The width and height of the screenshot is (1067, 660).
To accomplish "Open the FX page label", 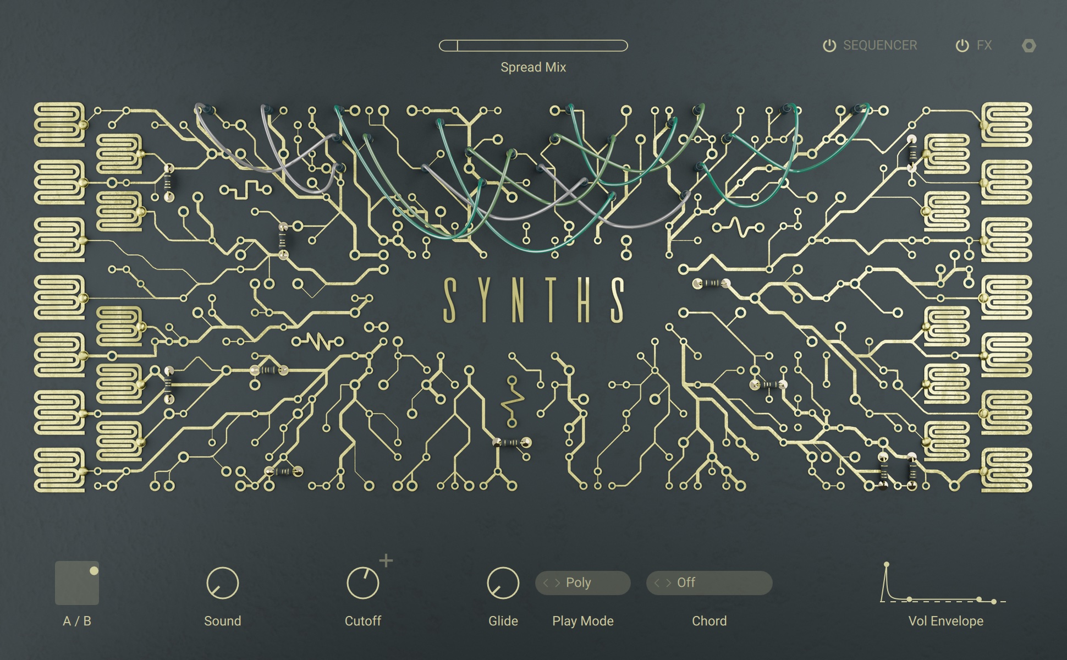I will [x=984, y=46].
